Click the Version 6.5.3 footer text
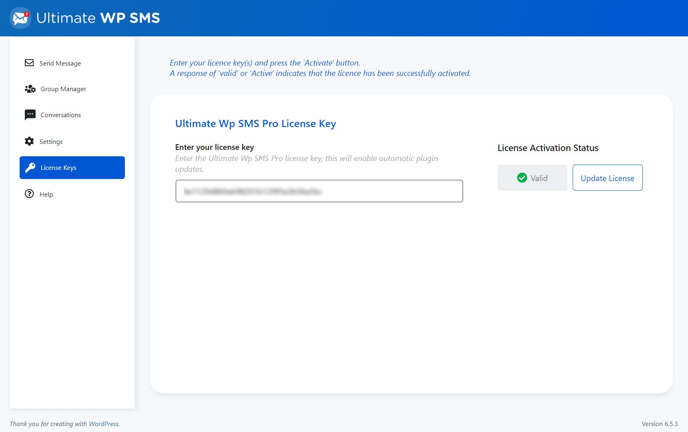Screen dimensions: 688x432 click(x=660, y=424)
